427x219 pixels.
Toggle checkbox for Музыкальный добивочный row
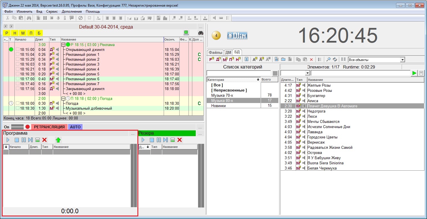pyautogui.click(x=18, y=108)
